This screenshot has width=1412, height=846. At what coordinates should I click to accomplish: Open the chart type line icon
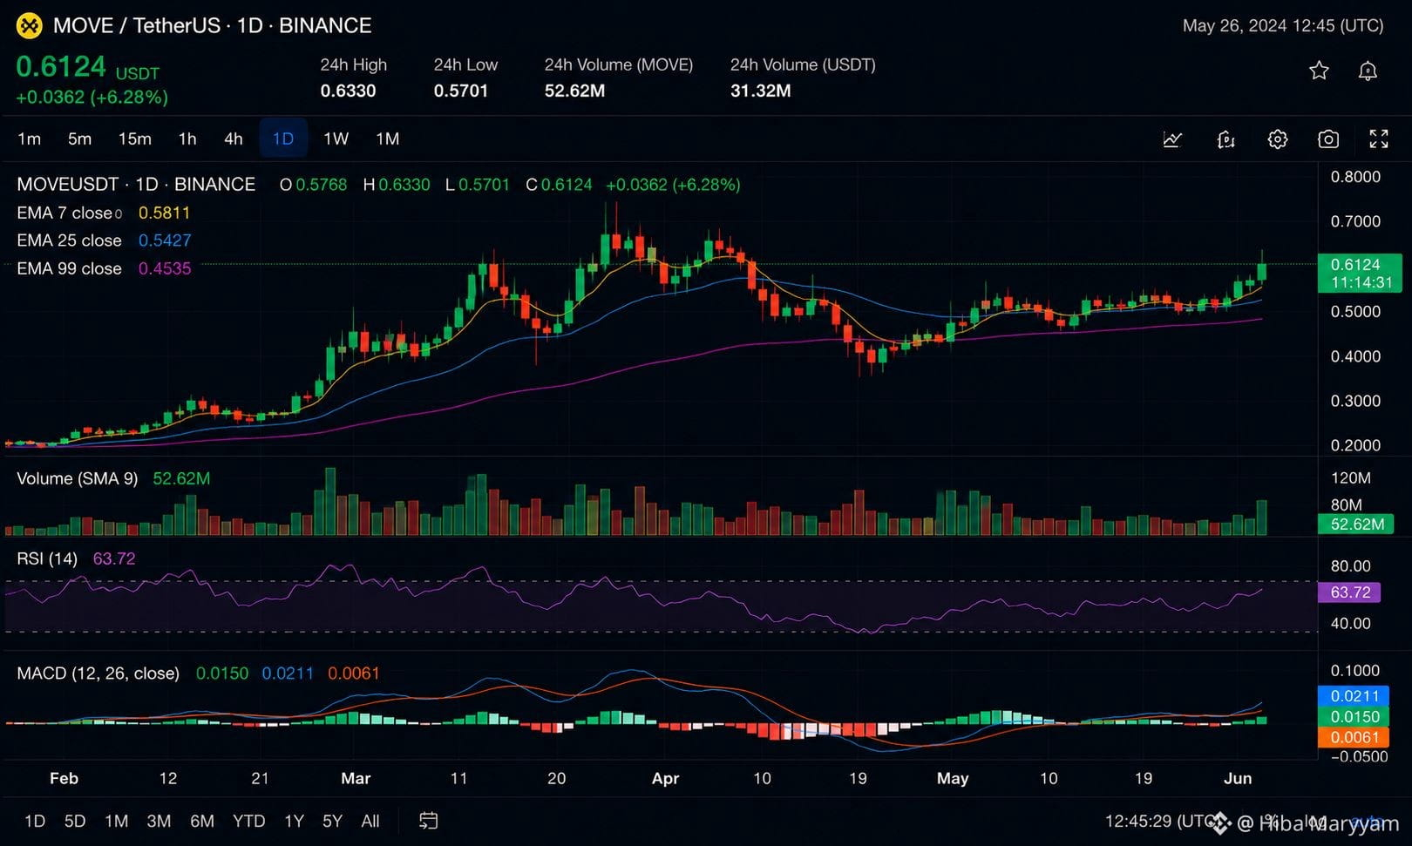point(1173,139)
